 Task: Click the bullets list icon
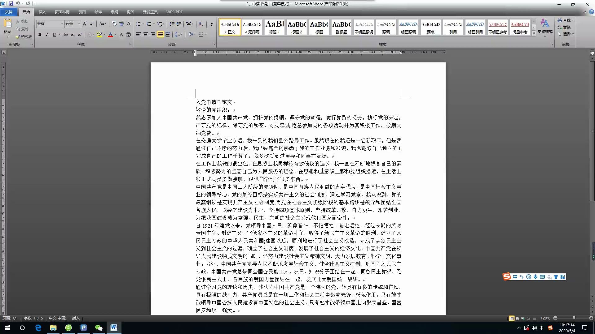tap(139, 24)
